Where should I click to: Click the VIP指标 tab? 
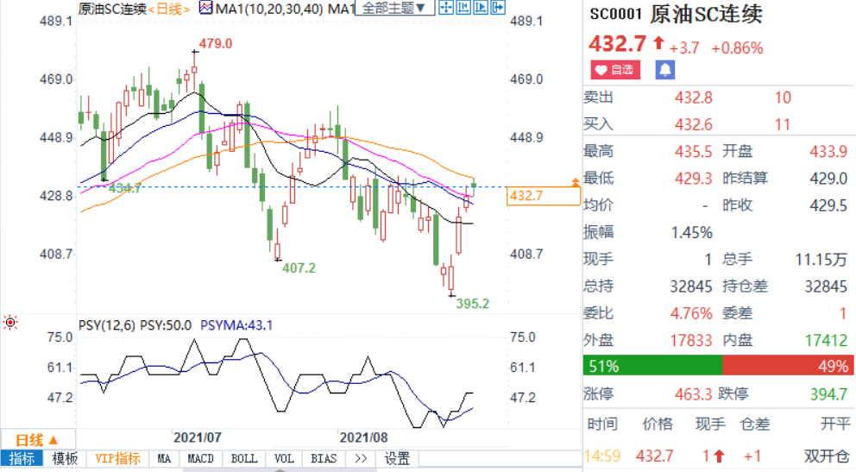[x=117, y=458]
